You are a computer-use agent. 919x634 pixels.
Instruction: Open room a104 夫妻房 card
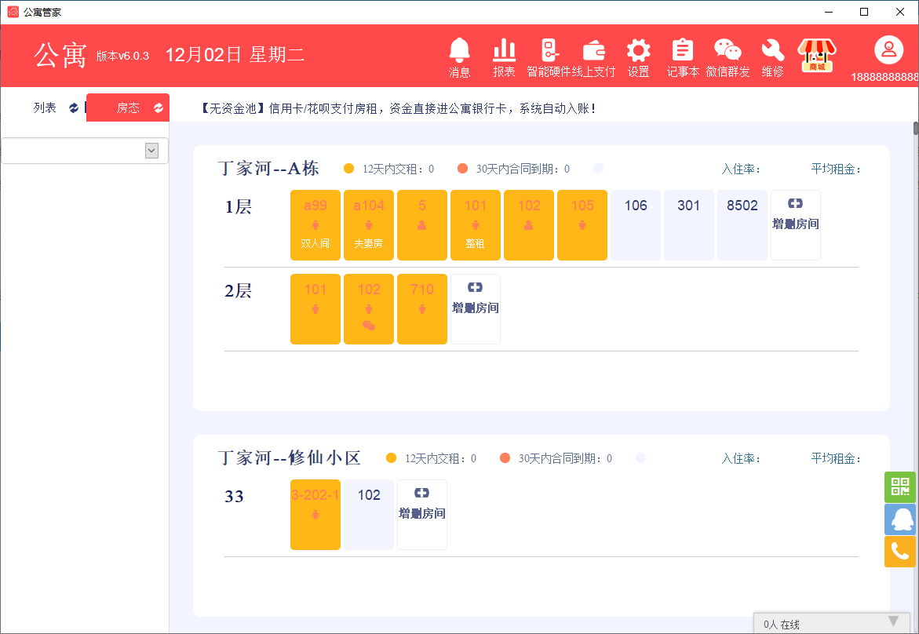pos(369,225)
